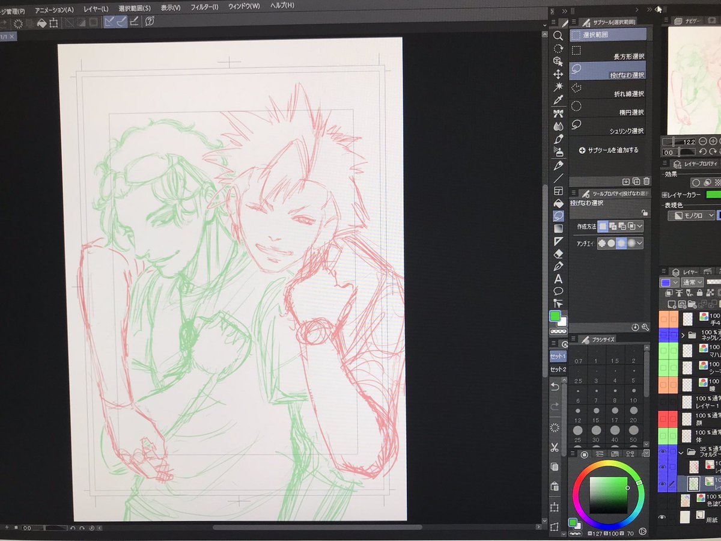Set anti-aliasing to Strong

631,243
